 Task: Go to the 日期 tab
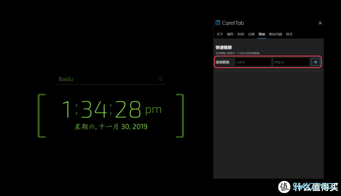(x=251, y=34)
